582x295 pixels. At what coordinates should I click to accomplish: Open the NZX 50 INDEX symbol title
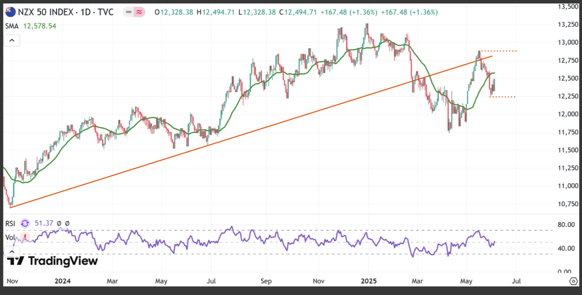coord(66,12)
